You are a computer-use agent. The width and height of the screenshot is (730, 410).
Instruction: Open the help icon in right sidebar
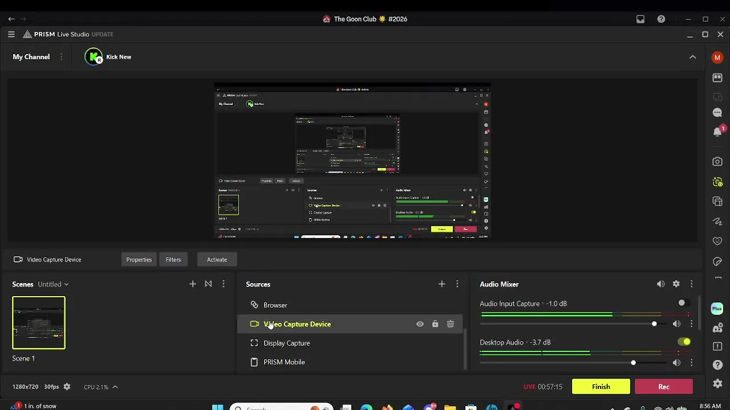tap(717, 364)
